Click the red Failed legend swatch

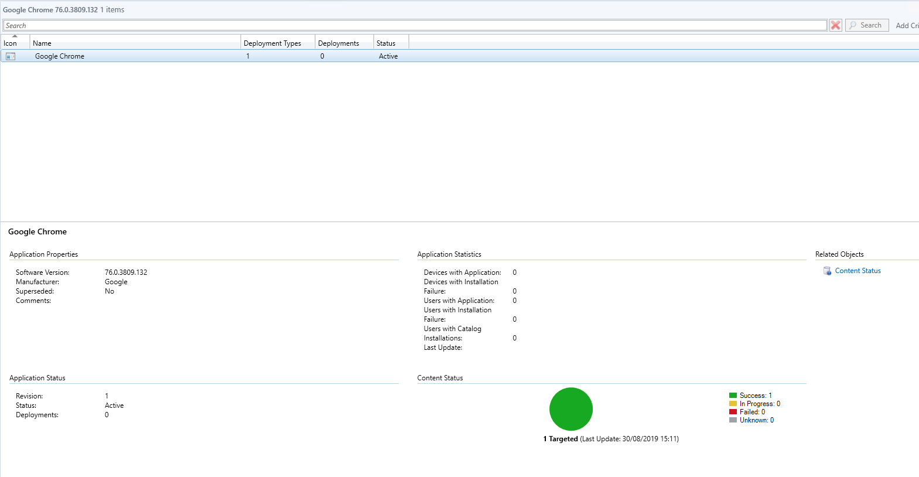coord(733,412)
